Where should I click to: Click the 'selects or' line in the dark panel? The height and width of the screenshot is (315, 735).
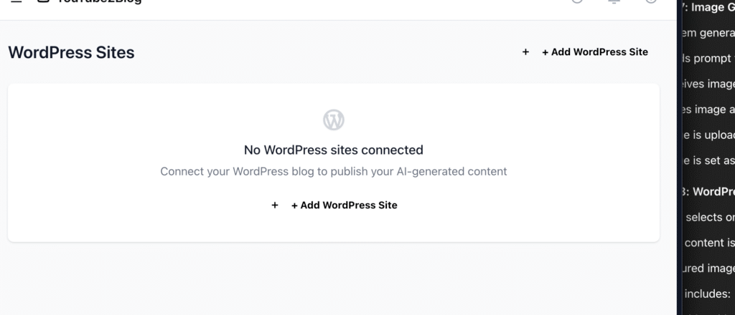710,218
